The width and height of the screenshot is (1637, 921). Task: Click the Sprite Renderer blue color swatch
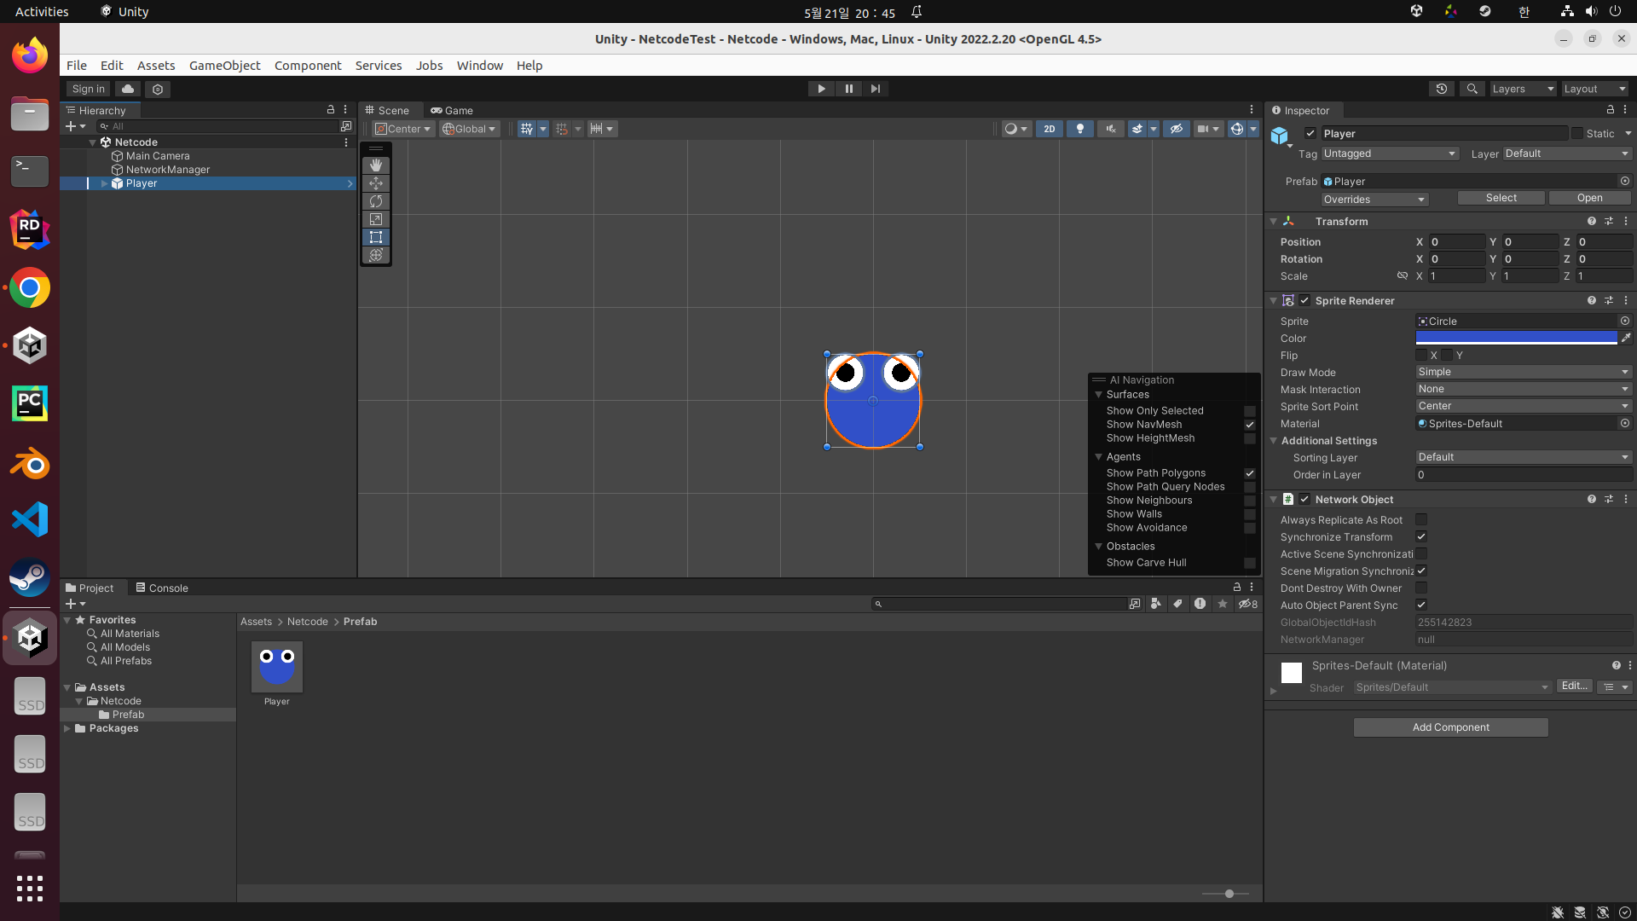(1516, 338)
